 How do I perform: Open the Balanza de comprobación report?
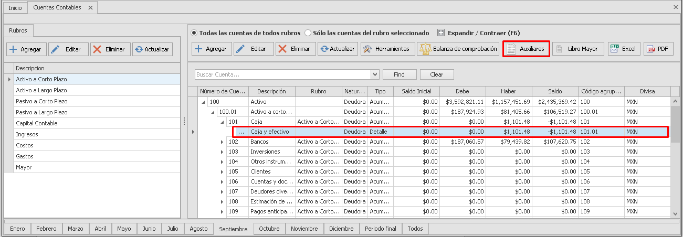click(x=458, y=49)
